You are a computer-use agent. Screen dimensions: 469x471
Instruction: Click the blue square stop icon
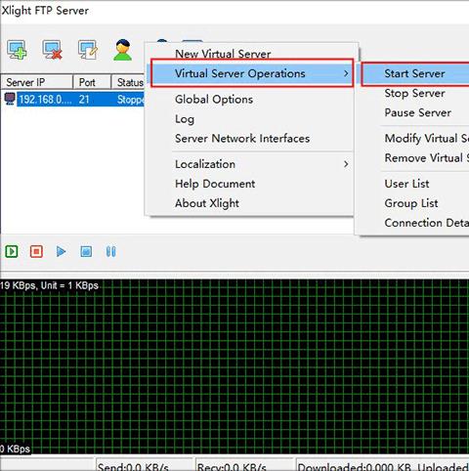pos(86,251)
